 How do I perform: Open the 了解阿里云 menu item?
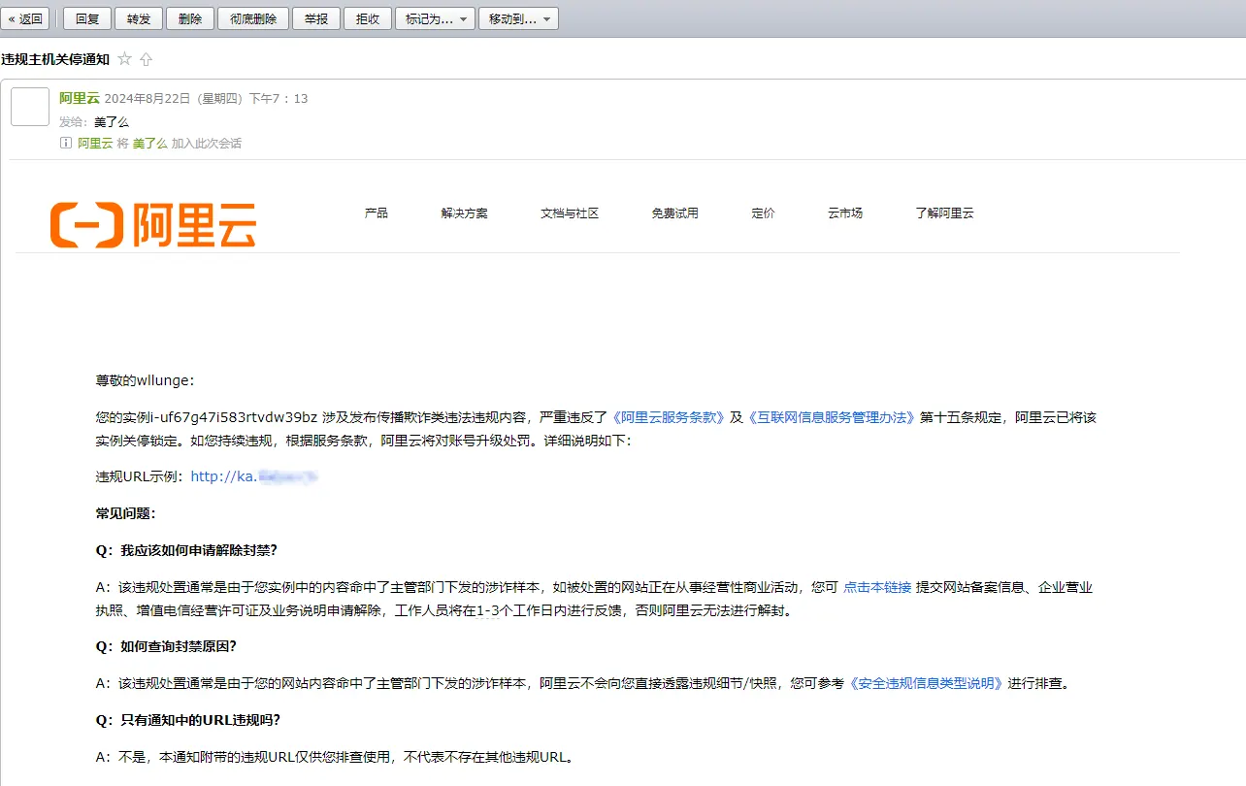point(944,213)
